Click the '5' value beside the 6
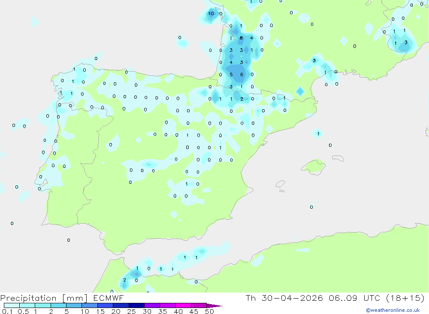The image size is (429, 314). coord(231,75)
